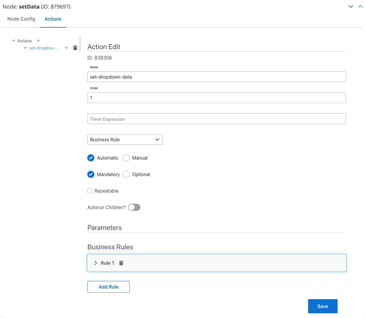Check the Repeatable checkbox
Image resolution: width=365 pixels, height=318 pixels.
click(x=90, y=191)
